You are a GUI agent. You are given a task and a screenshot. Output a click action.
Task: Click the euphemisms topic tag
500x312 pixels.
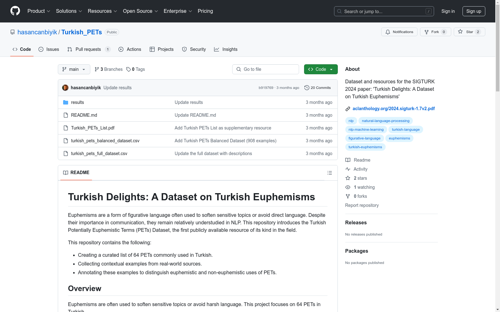(399, 138)
